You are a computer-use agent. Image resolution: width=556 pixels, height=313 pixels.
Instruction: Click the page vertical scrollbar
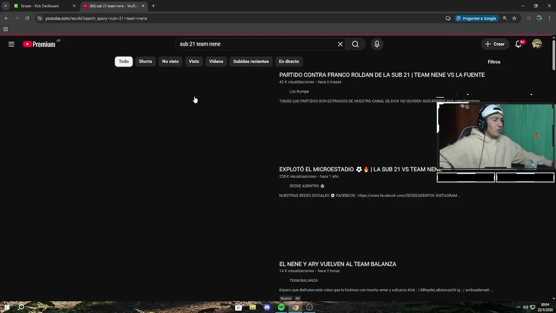tap(553, 54)
